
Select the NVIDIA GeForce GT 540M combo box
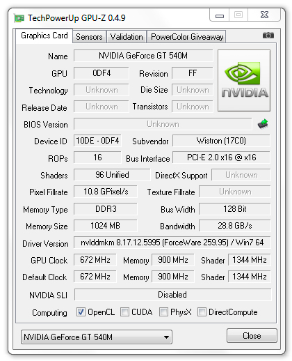(97, 337)
